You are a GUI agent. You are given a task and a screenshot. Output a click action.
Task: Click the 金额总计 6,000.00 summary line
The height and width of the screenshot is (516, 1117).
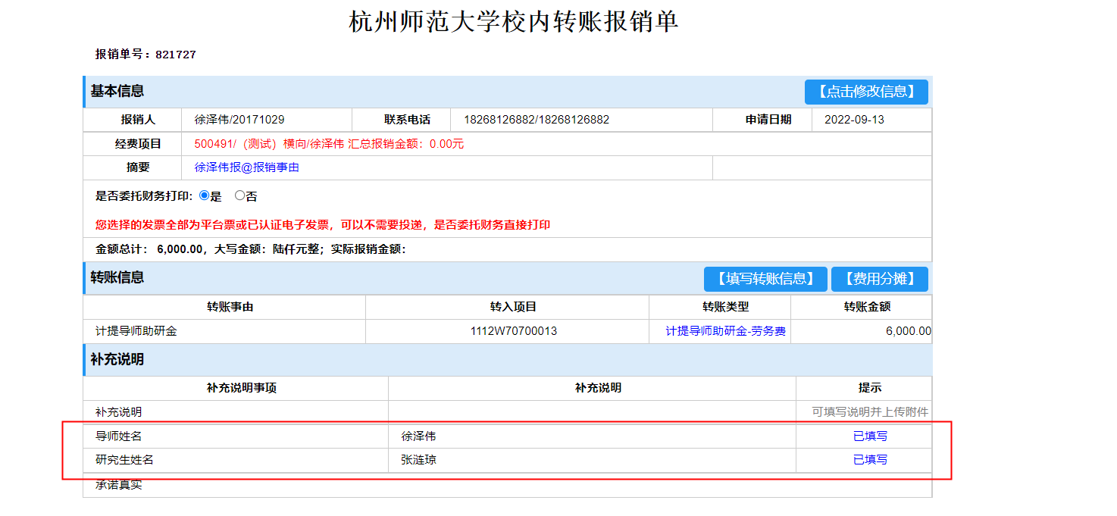251,249
